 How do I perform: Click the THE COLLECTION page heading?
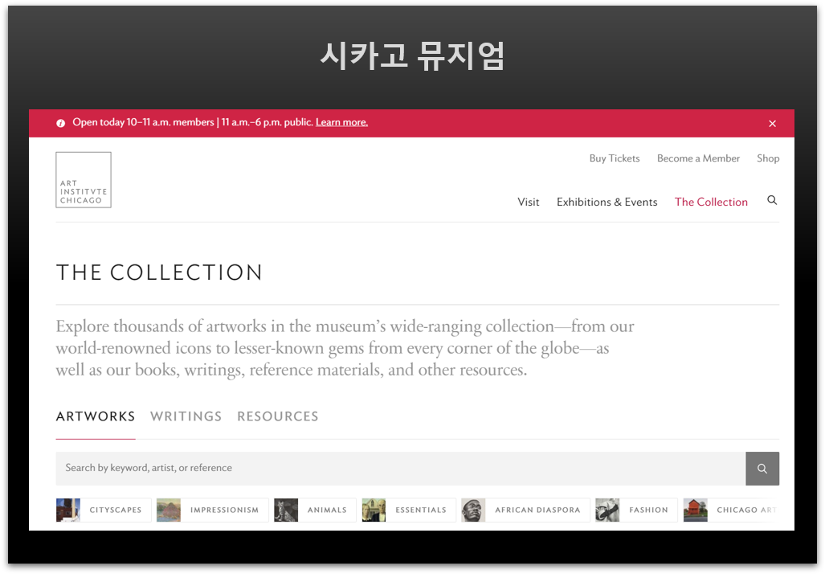(159, 273)
